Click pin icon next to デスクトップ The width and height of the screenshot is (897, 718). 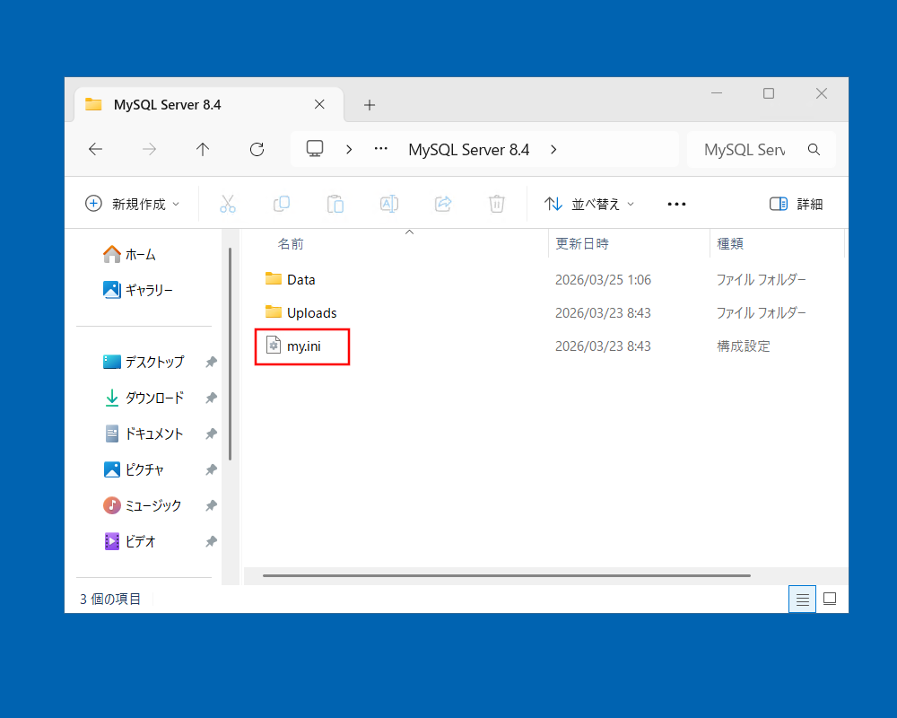[x=211, y=362]
